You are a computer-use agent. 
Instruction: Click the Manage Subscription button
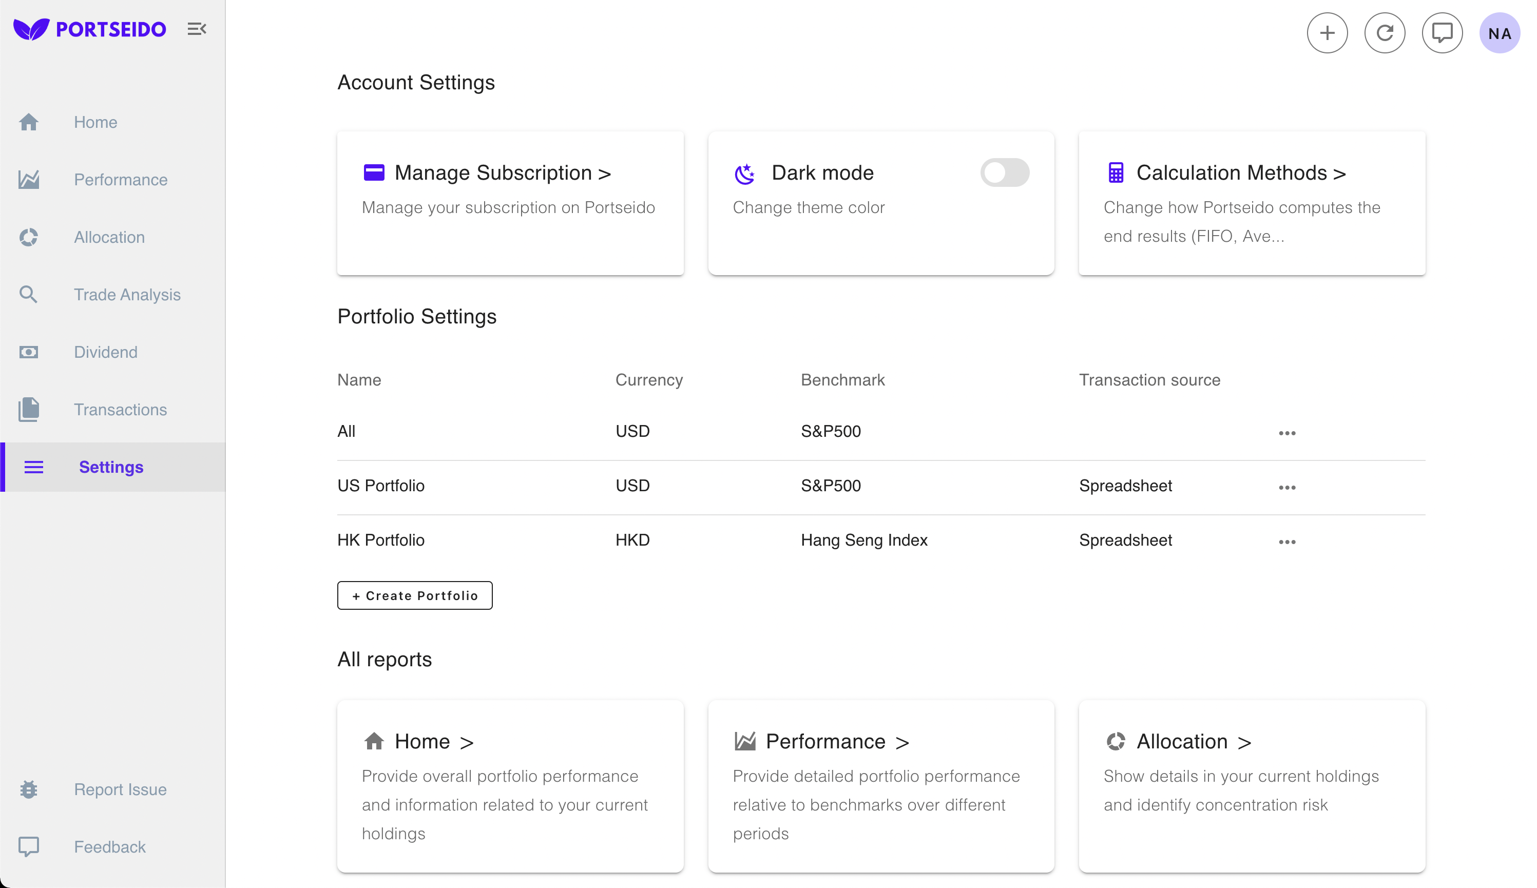(502, 171)
